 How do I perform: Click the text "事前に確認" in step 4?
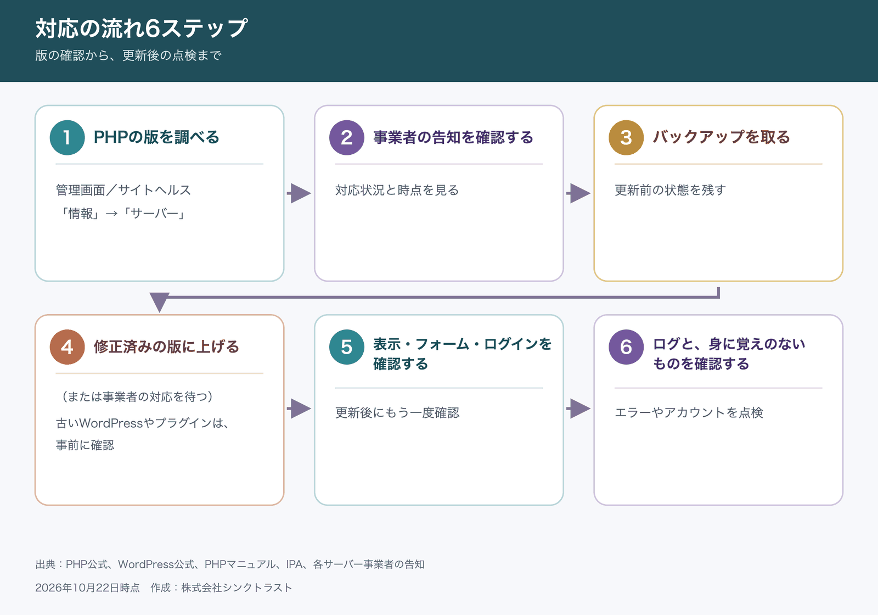(x=85, y=445)
